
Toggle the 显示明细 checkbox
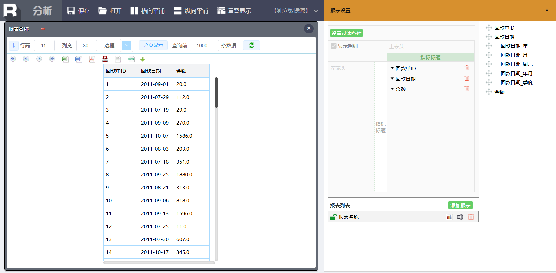pyautogui.click(x=334, y=46)
